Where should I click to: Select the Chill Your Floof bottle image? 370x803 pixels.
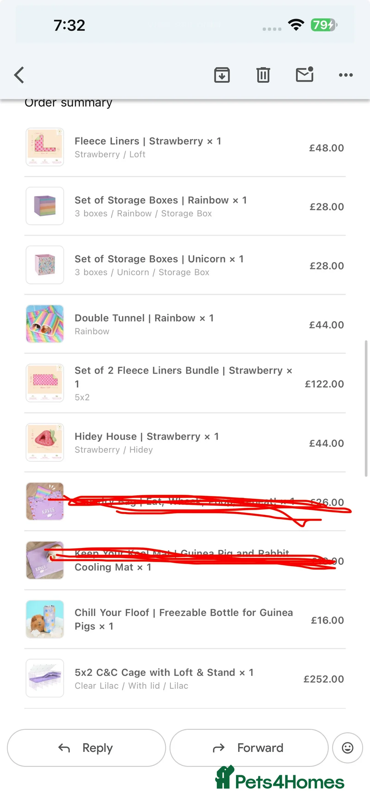pyautogui.click(x=45, y=619)
